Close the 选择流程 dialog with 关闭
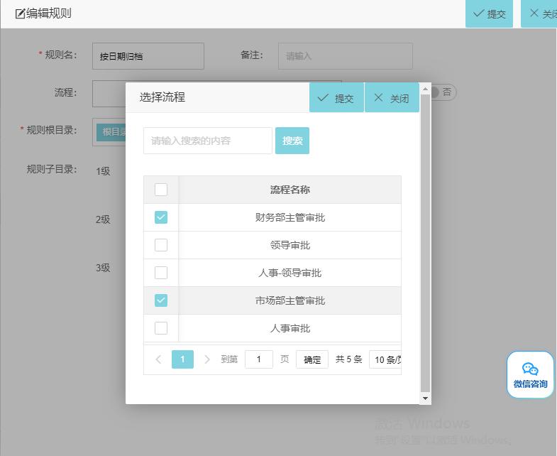The width and height of the screenshot is (557, 456). click(x=392, y=98)
